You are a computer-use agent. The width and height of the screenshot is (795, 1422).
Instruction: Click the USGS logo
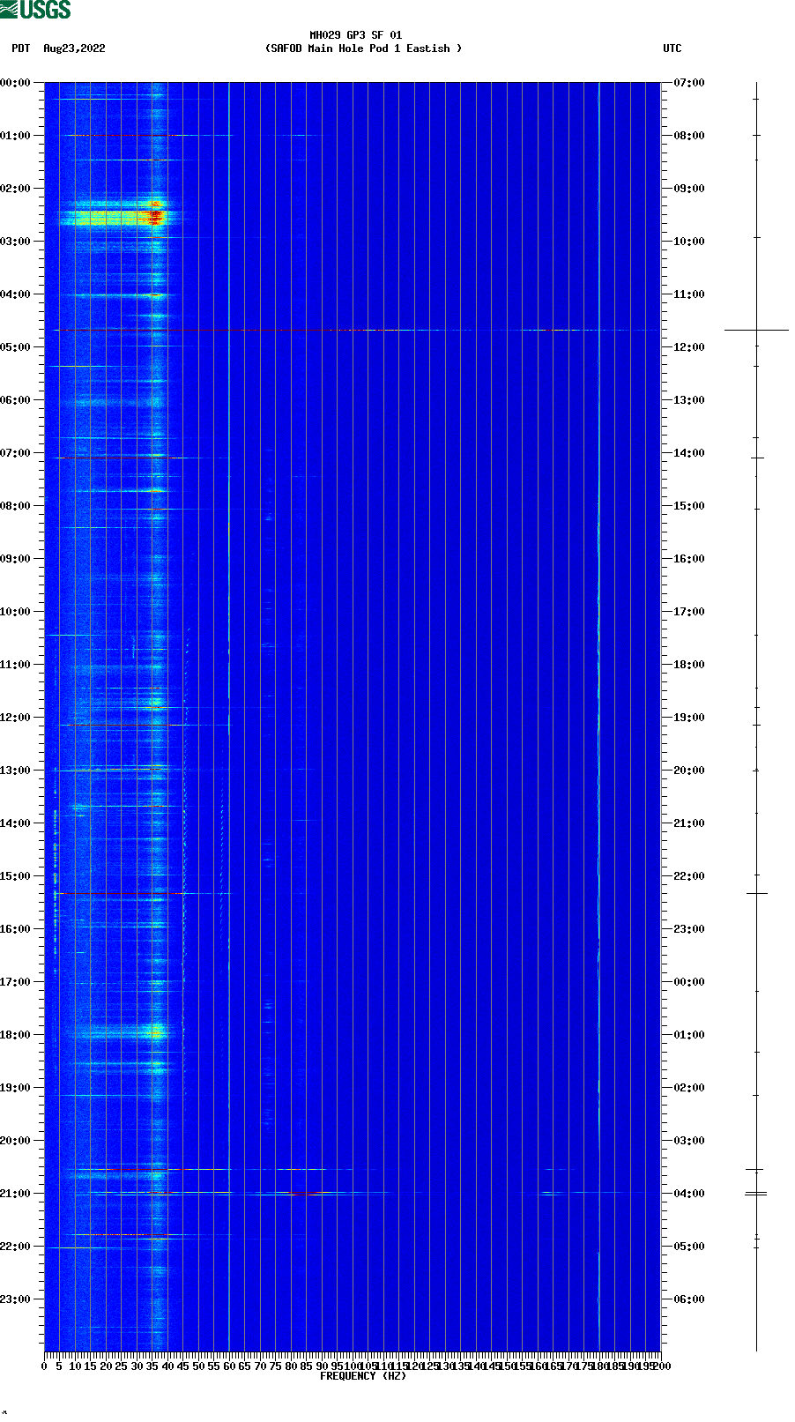click(35, 10)
